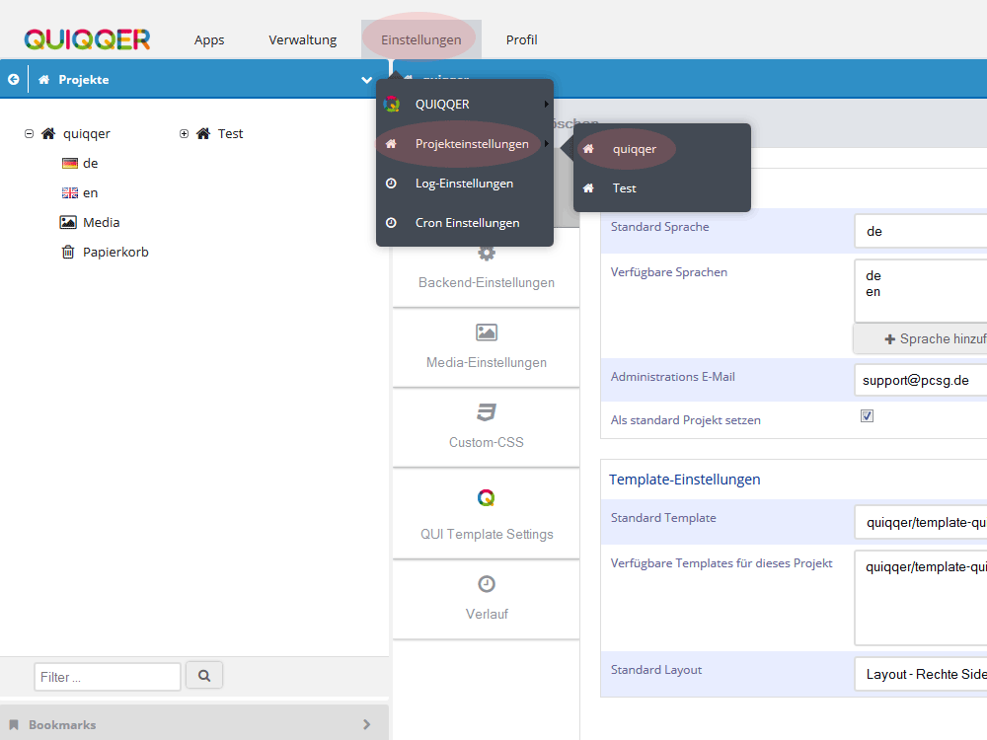Click the QUIQQER logo
987x740 pixels.
[x=87, y=39]
